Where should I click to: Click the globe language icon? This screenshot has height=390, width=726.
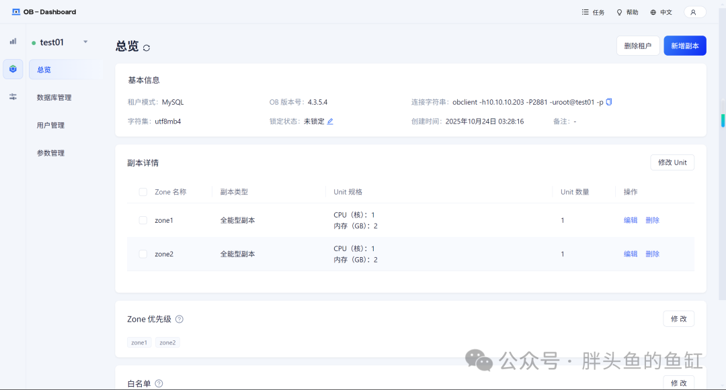(653, 13)
